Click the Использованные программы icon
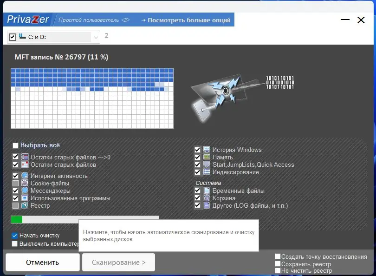 click(x=25, y=198)
